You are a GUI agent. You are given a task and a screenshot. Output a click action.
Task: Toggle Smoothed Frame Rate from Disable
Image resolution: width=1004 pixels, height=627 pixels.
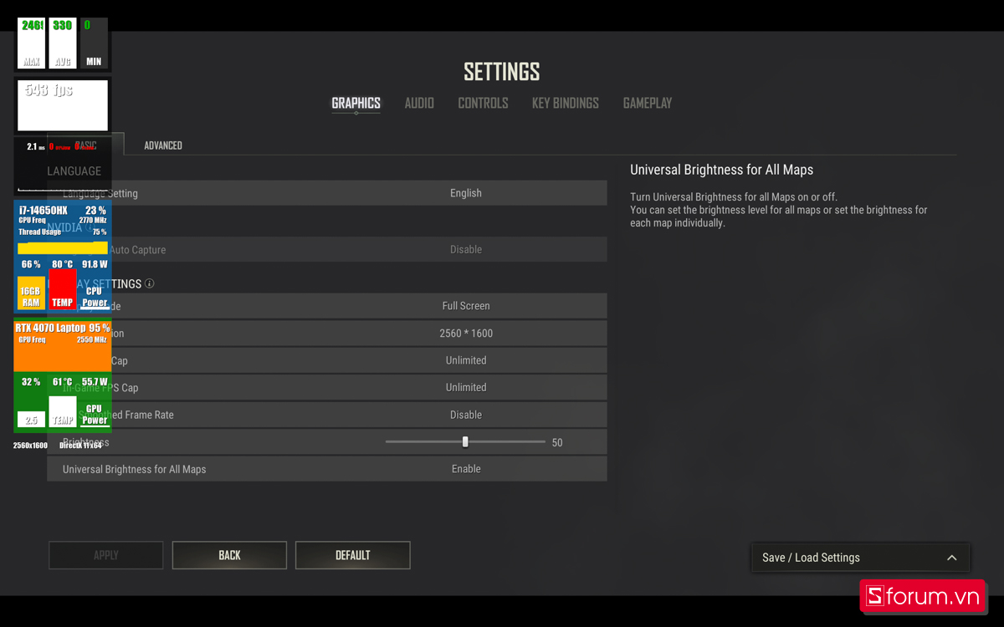pos(466,415)
